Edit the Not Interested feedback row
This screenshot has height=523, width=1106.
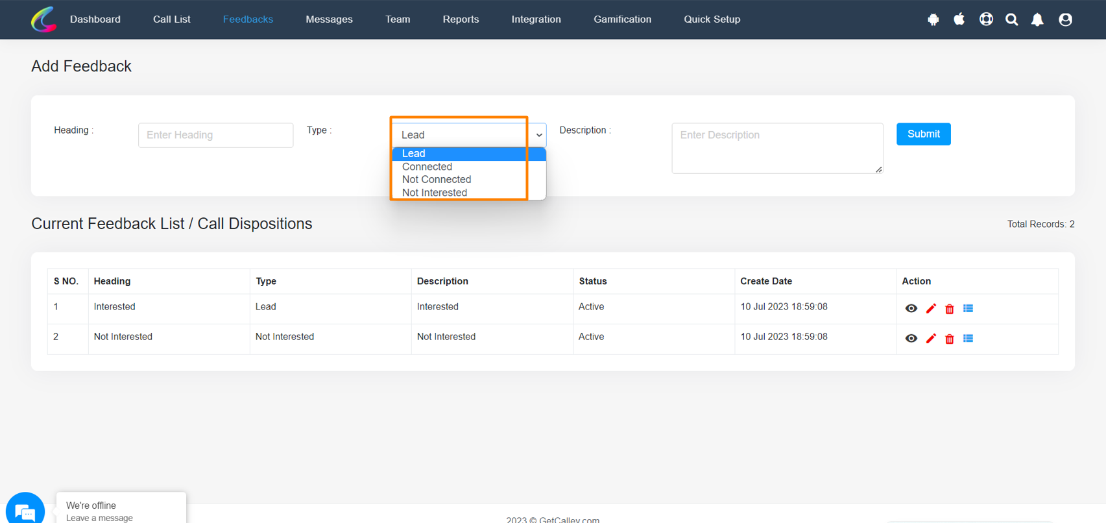[931, 339]
